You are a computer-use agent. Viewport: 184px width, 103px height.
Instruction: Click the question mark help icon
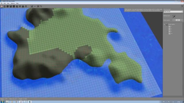coord(182,6)
